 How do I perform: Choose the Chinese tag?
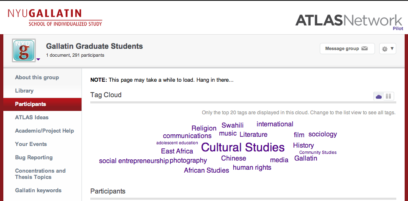click(233, 158)
